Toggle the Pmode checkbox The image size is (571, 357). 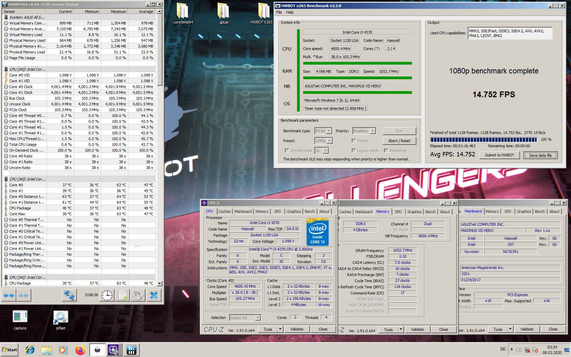(354, 141)
